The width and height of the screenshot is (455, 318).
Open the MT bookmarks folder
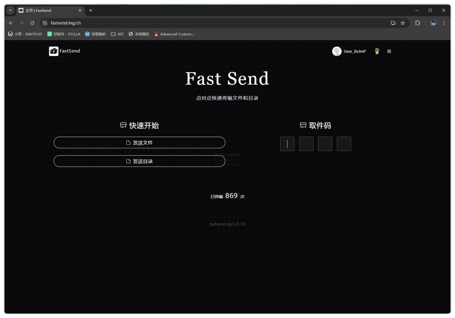point(116,34)
